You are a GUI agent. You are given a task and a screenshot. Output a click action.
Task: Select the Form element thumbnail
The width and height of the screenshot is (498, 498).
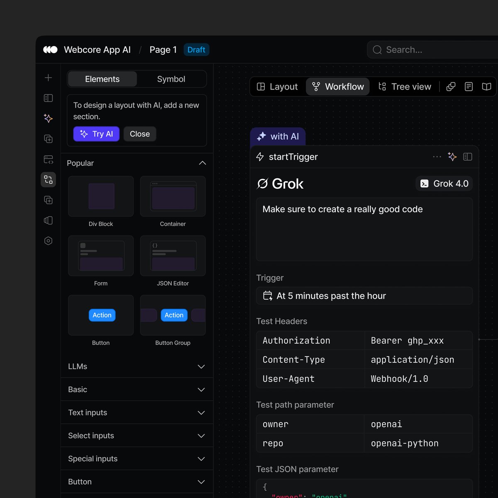click(x=101, y=256)
